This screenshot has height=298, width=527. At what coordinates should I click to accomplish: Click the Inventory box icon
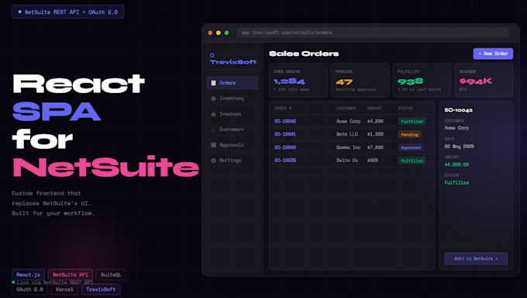(213, 99)
